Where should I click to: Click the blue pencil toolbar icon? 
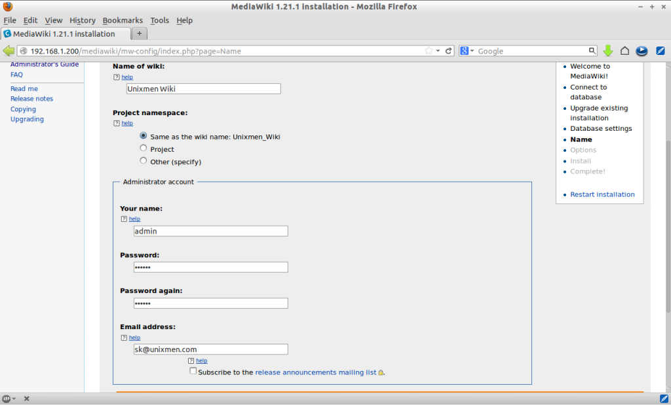point(661,51)
